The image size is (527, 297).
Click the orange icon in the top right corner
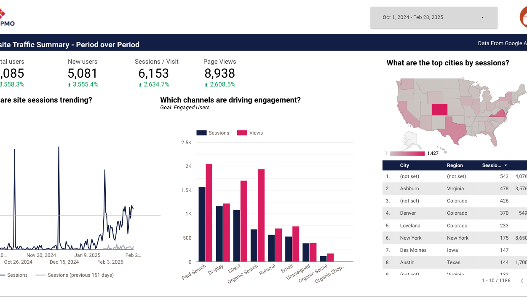tap(523, 17)
